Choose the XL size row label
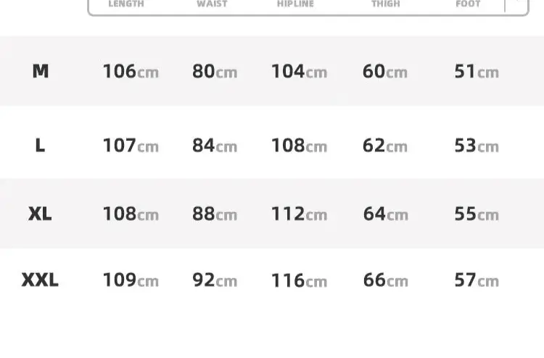Image resolution: width=544 pixels, height=358 pixels. tap(40, 214)
